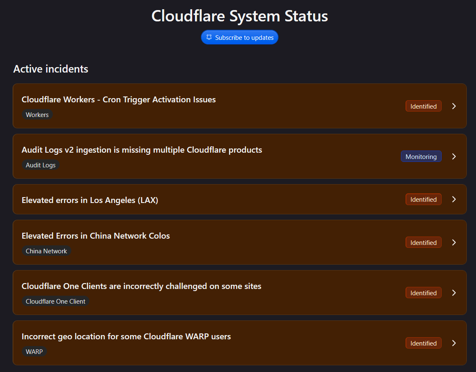This screenshot has height=372, width=476.
Task: Click the Audit Logs component tag
Action: click(x=41, y=165)
